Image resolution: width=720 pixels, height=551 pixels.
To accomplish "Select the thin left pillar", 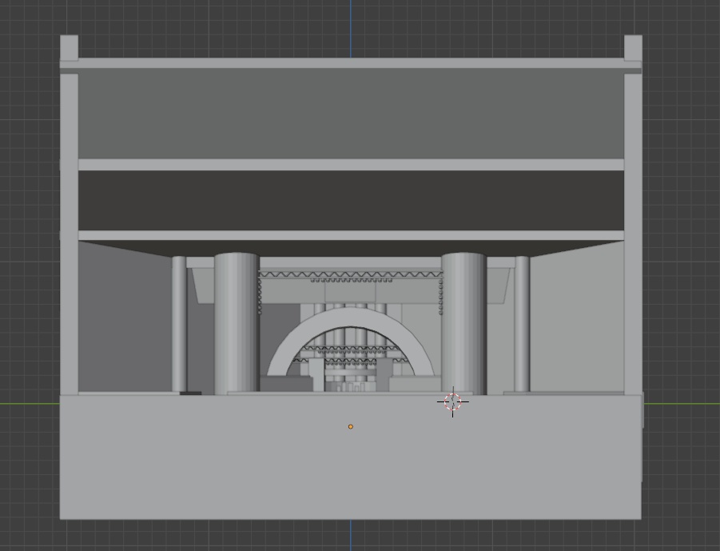I will point(179,324).
